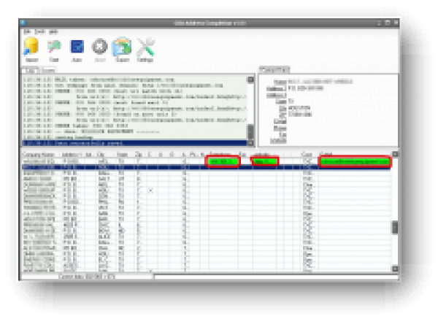Open the Tools menu
The height and width of the screenshot is (319, 438).
[x=39, y=31]
